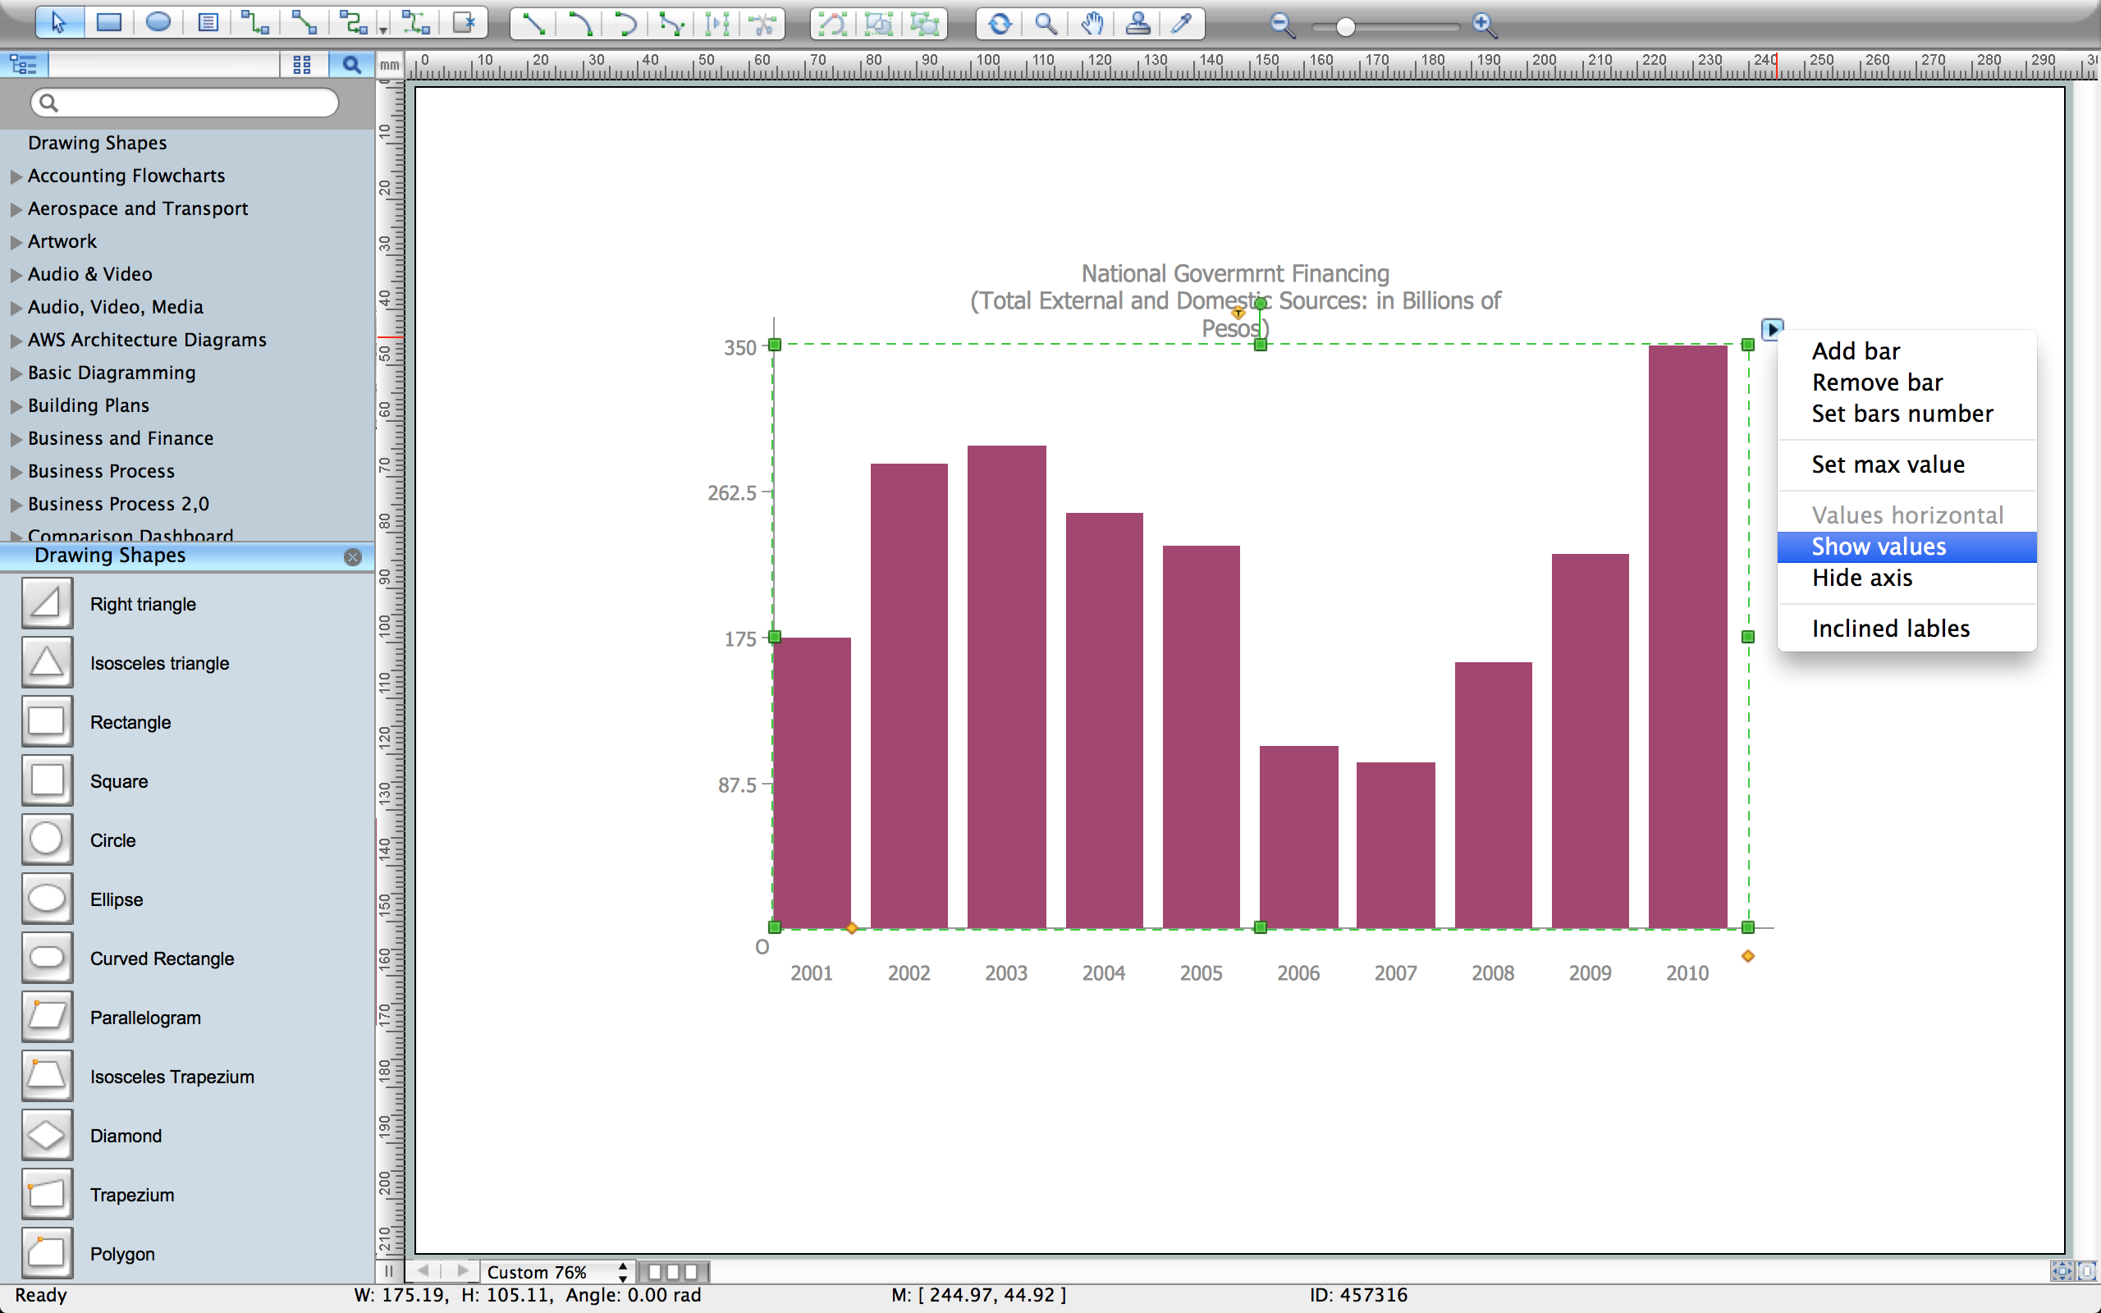
Task: Select the connection chain tool
Action: (416, 23)
